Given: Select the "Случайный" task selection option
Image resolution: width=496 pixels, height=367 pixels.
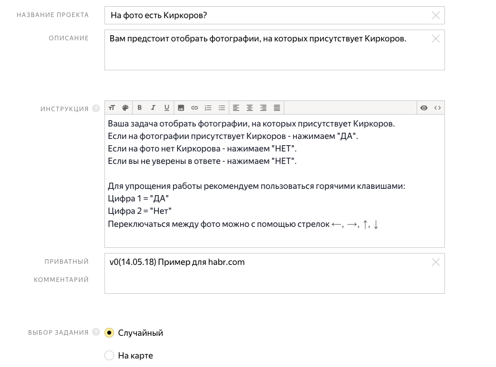Looking at the screenshot, I should pyautogui.click(x=110, y=333).
